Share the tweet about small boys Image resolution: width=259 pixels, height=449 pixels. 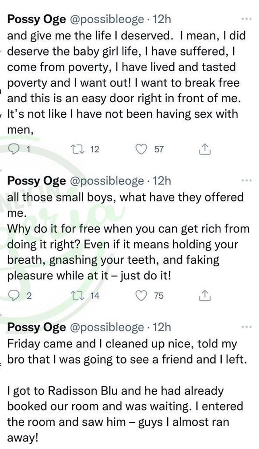pyautogui.click(x=205, y=296)
